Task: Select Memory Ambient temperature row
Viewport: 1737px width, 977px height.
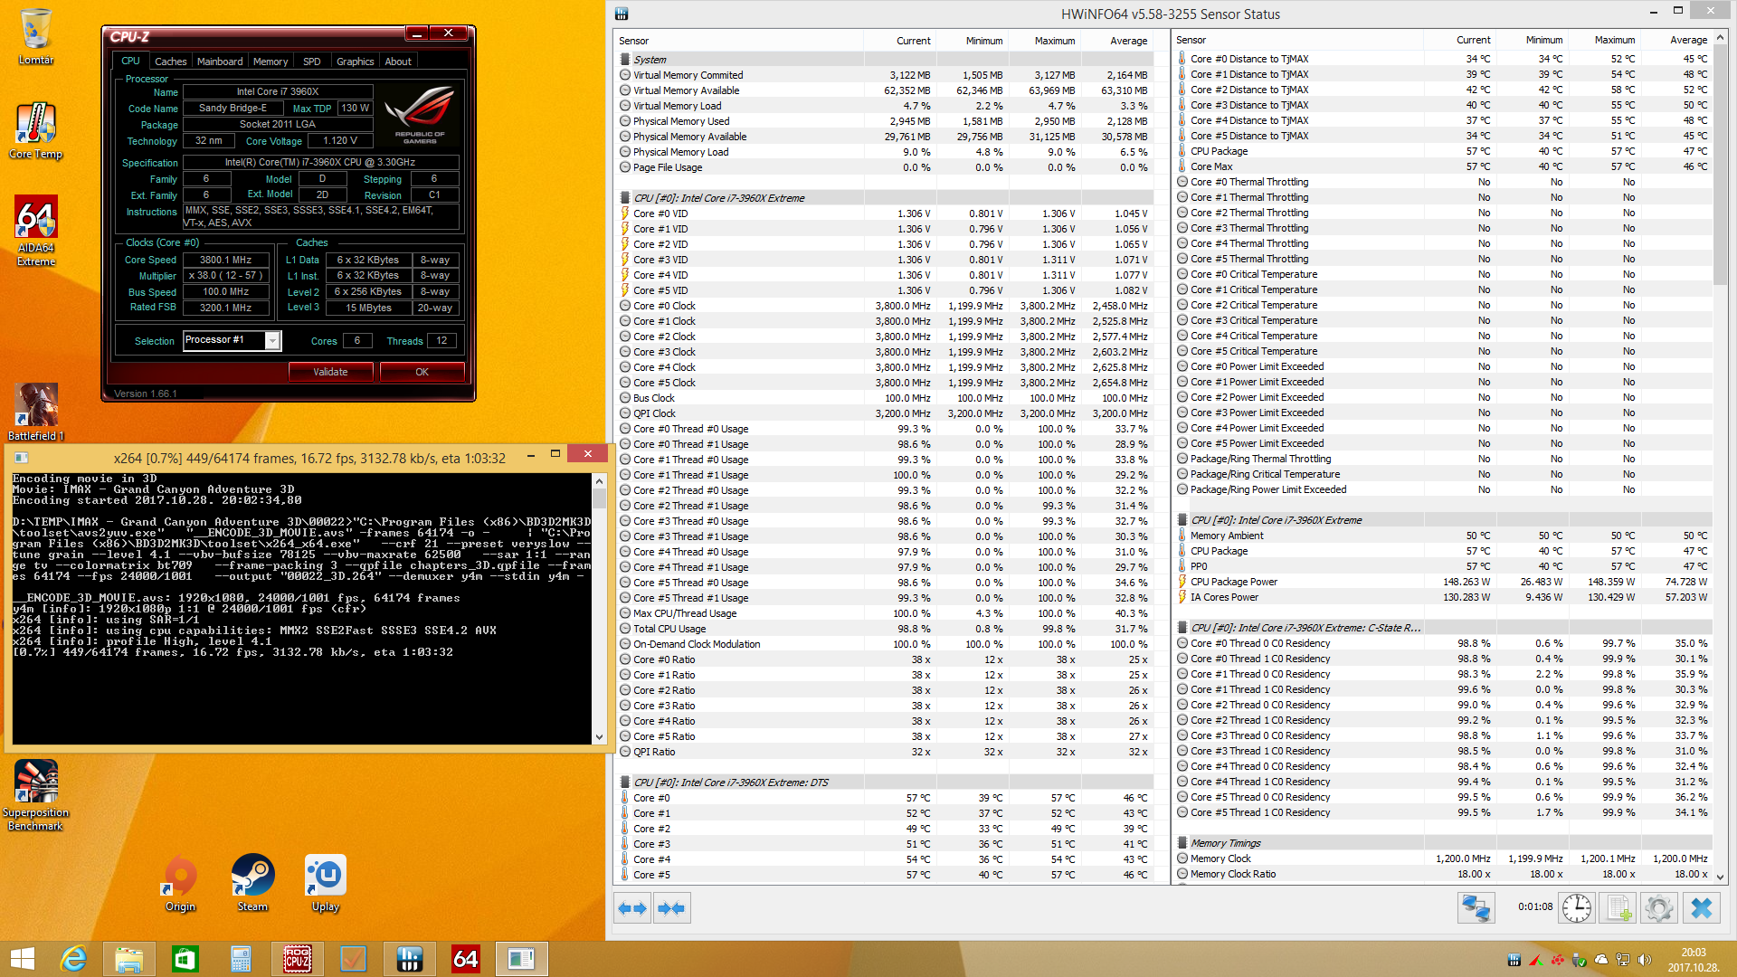Action: coord(1443,536)
